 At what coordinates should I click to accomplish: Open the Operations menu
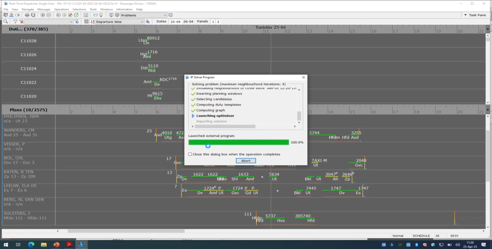click(61, 10)
